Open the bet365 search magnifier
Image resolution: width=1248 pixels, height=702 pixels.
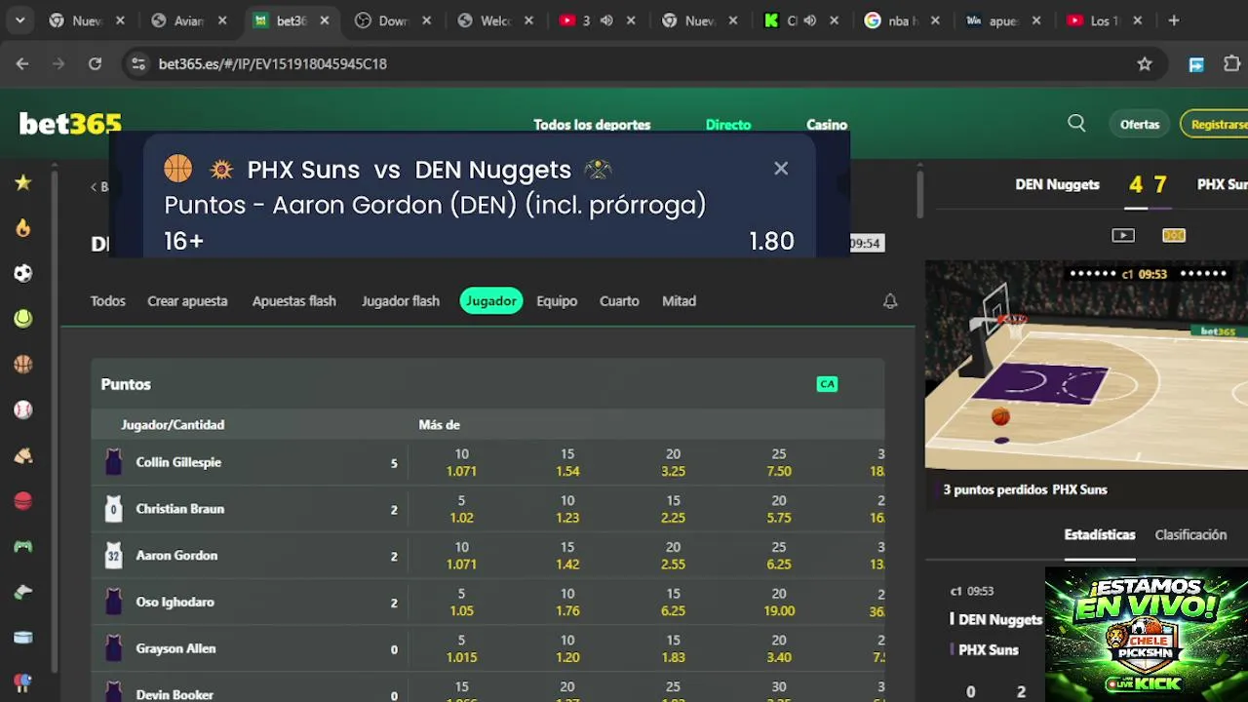pos(1076,124)
